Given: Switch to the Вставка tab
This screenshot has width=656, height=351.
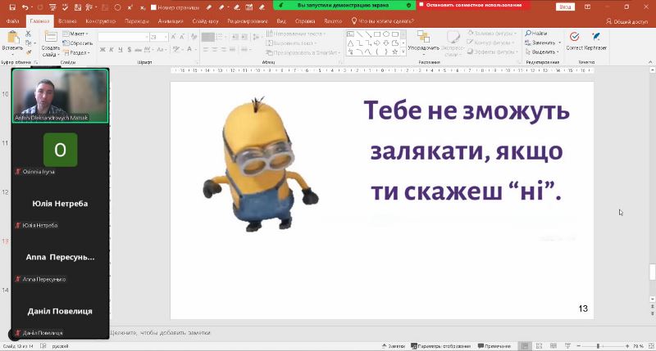Looking at the screenshot, I should 67,21.
